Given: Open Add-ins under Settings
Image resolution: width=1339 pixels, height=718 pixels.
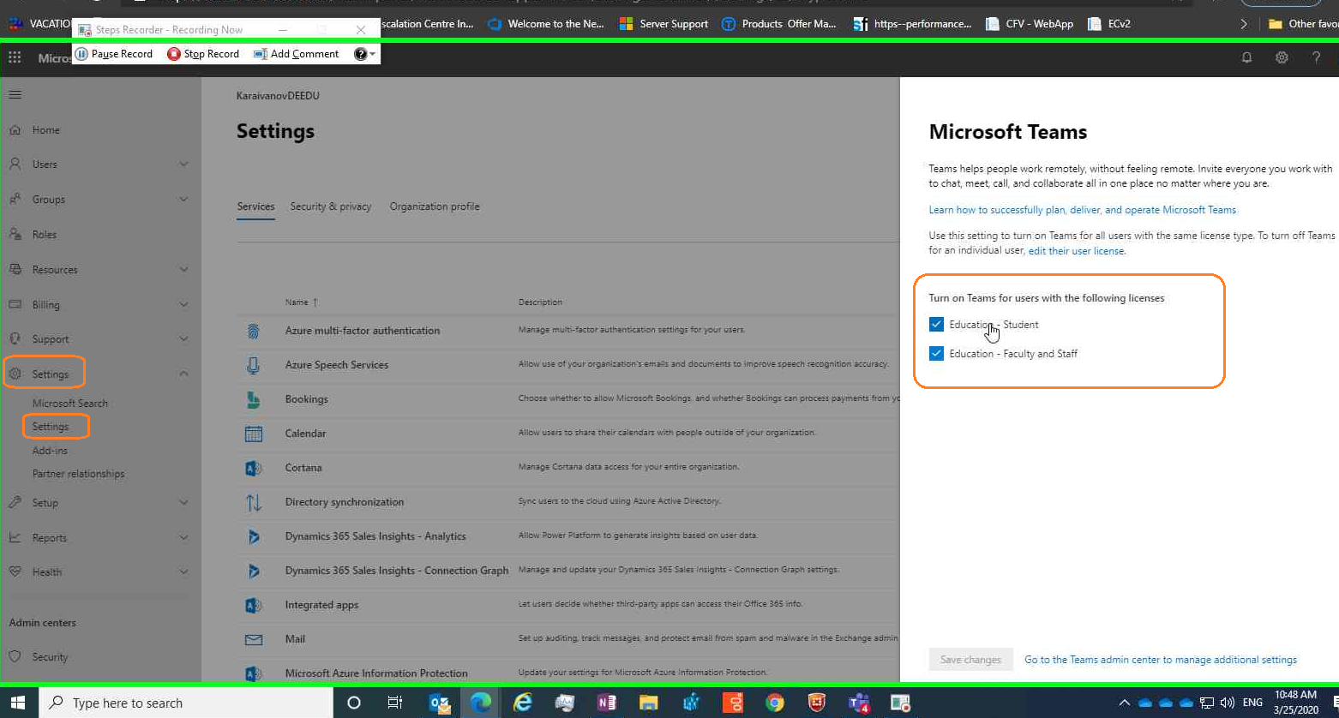Looking at the screenshot, I should [x=50, y=451].
